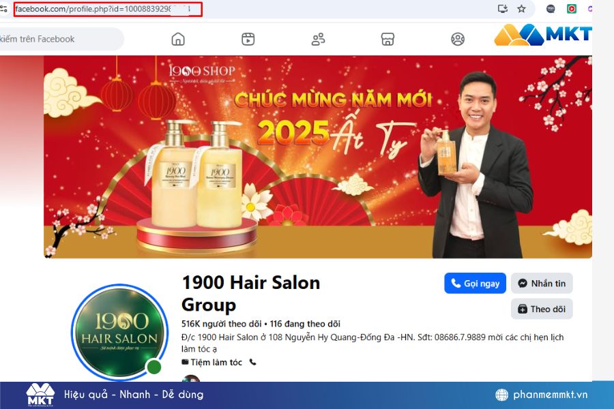Open the Gaming icon in the nav bar
The height and width of the screenshot is (409, 614).
pyautogui.click(x=457, y=39)
